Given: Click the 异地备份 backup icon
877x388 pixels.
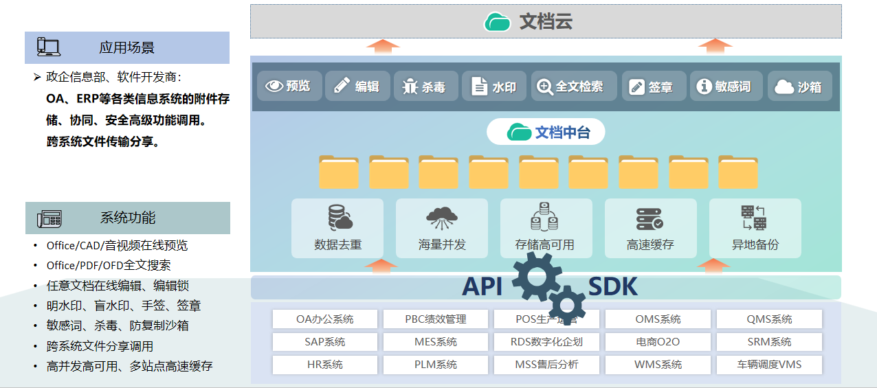Looking at the screenshot, I should coord(754,218).
